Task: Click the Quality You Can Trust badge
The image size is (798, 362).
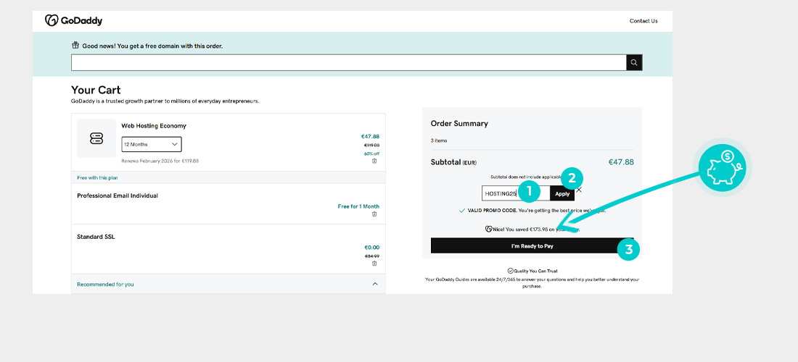Action: click(532, 271)
